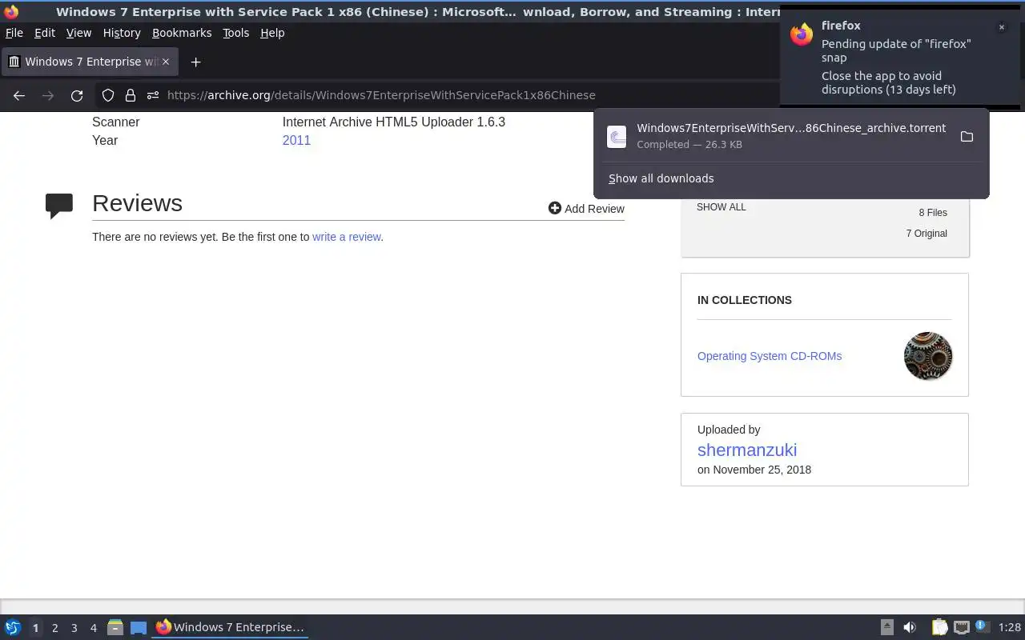Open the Bookmarks menu
The image size is (1025, 640).
182,33
